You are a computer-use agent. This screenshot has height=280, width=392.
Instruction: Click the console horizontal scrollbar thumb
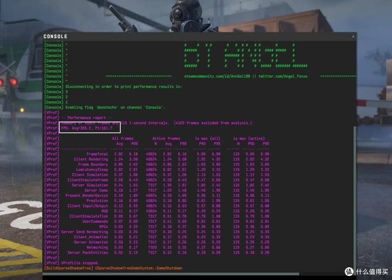point(171,274)
